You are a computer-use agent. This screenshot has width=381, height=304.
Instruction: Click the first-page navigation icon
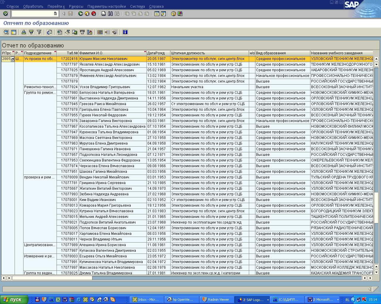pyautogui.click(x=127, y=14)
